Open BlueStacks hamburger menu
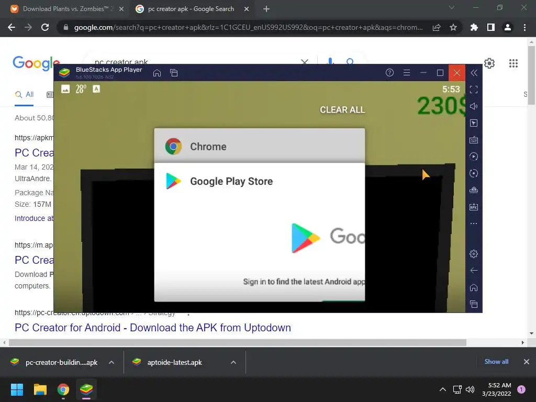 406,72
